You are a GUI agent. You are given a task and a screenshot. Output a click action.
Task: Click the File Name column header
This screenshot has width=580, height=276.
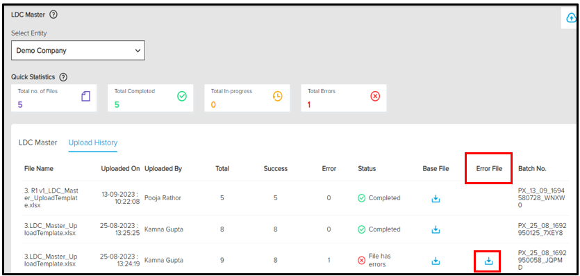[x=39, y=169]
